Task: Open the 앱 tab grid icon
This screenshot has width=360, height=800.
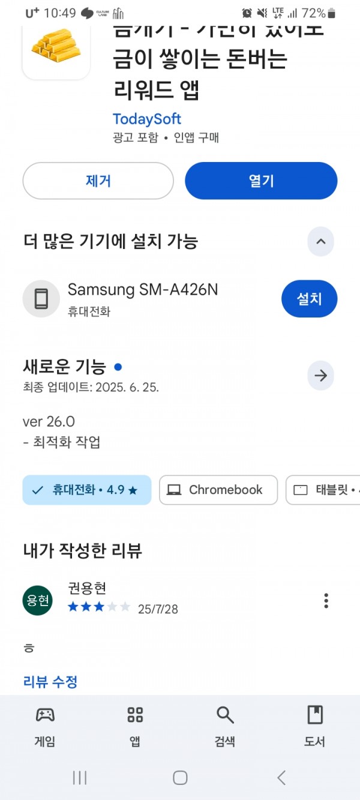Action: 135,715
